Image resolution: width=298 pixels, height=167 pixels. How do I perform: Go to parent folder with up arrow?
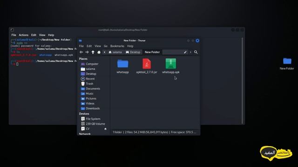pos(93,52)
